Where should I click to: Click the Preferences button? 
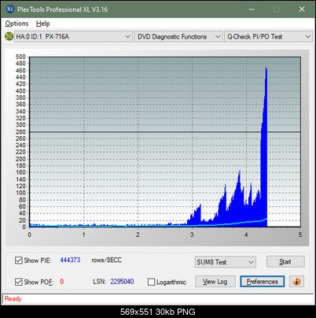[263, 282]
